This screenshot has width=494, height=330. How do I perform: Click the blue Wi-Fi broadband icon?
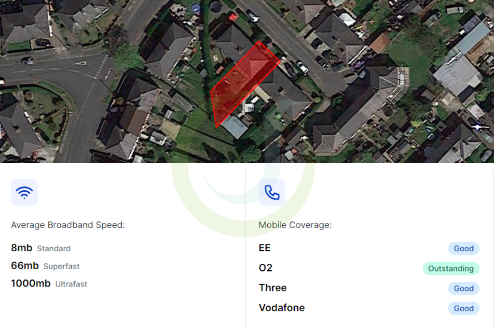coord(24,192)
